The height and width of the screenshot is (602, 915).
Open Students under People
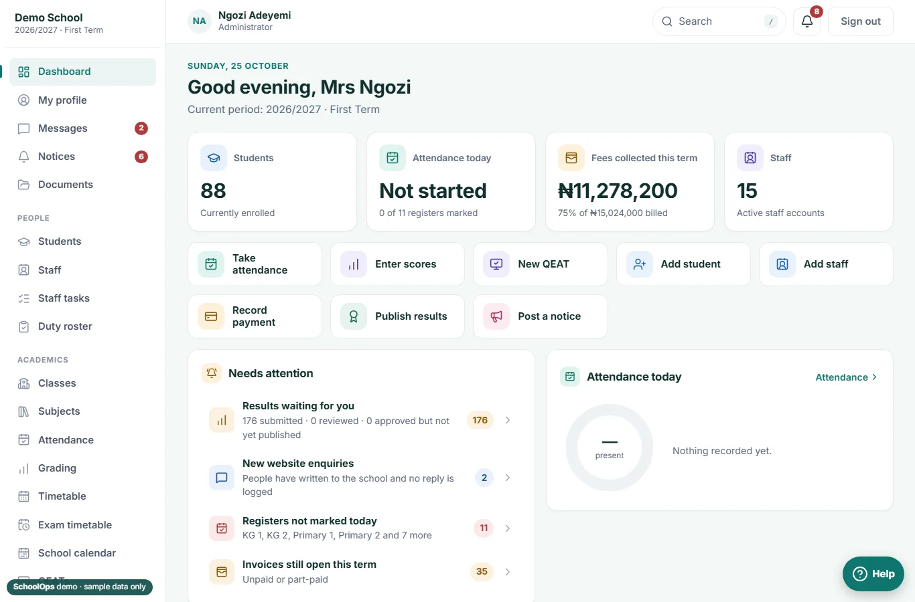[x=82, y=241]
